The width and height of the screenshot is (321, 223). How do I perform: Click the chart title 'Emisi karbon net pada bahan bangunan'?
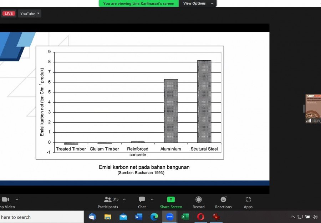coord(144,167)
